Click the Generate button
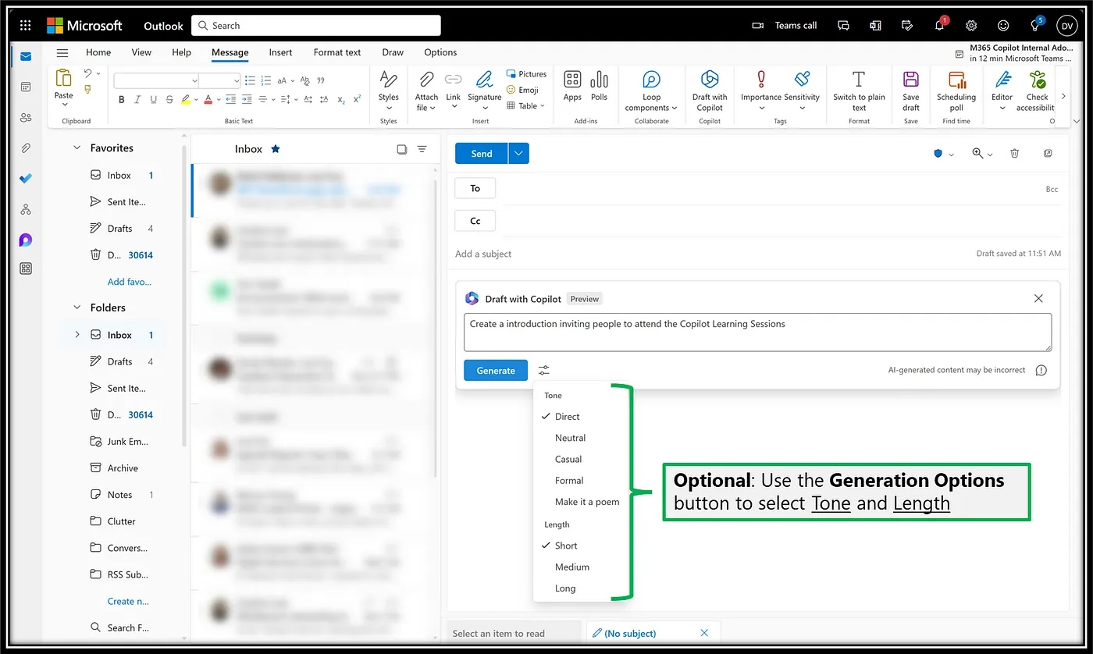 [x=496, y=370]
